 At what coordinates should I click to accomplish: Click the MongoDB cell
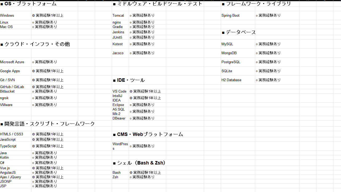point(238,53)
